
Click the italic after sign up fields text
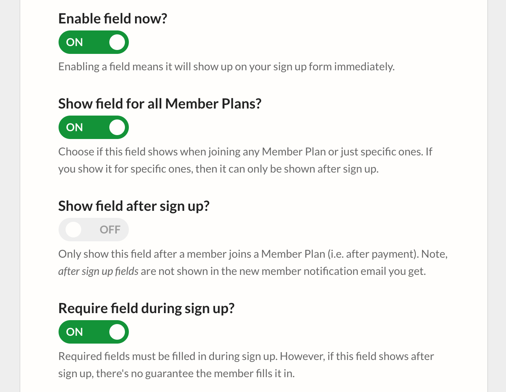98,271
